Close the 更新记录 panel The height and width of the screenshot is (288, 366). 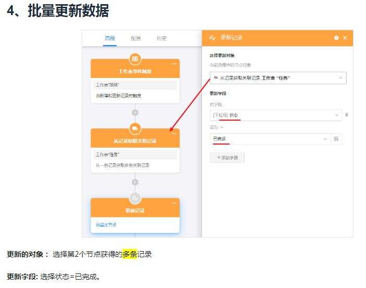345,38
